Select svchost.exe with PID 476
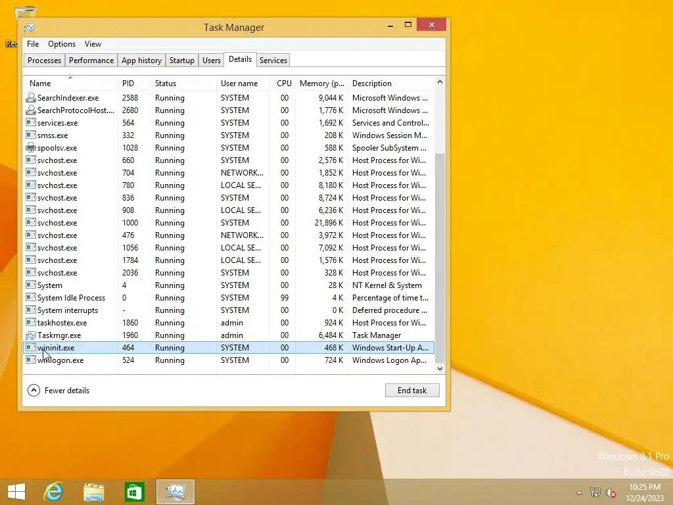673x505 pixels. pos(229,235)
